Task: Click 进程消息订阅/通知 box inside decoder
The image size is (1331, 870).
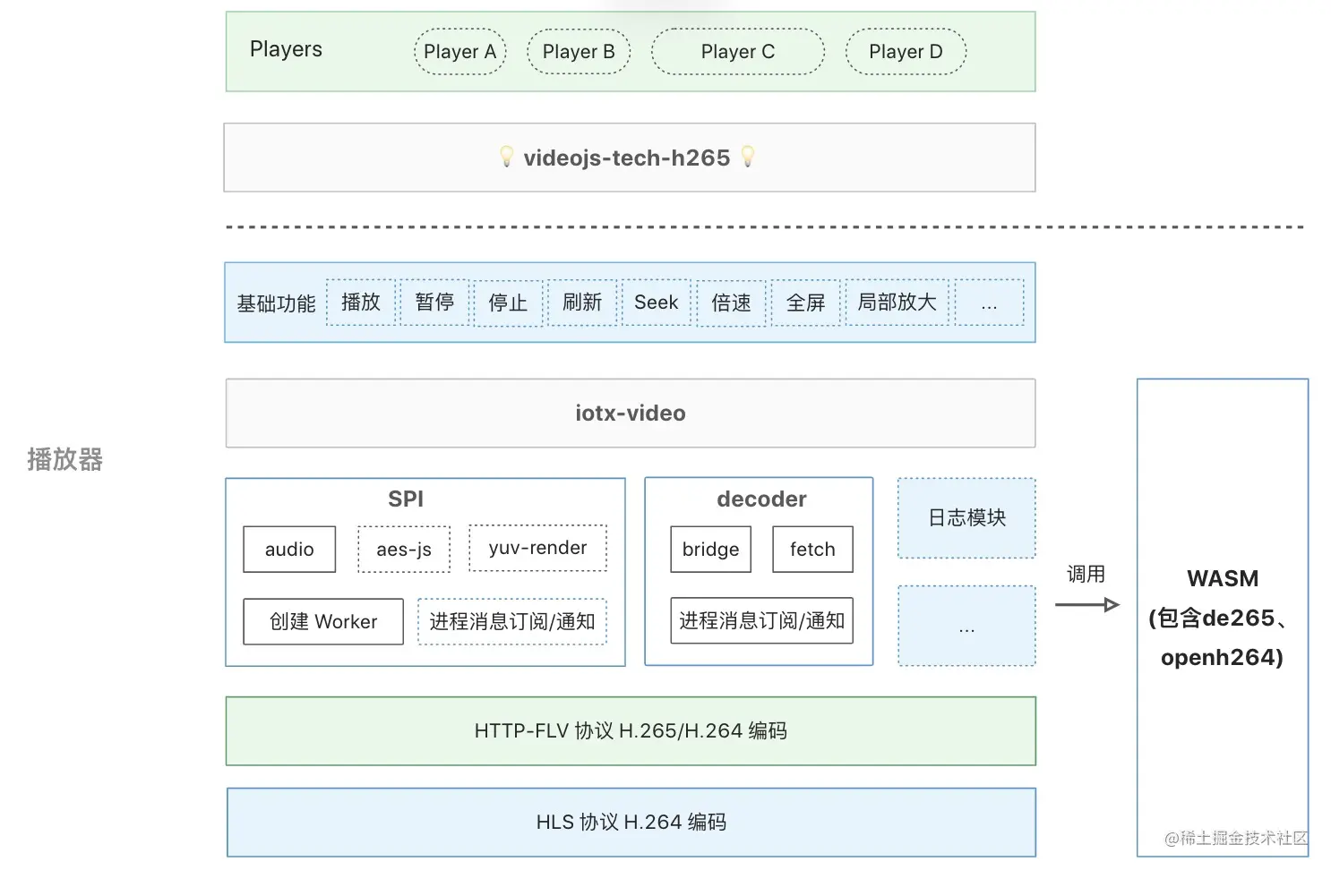Action: (x=762, y=621)
